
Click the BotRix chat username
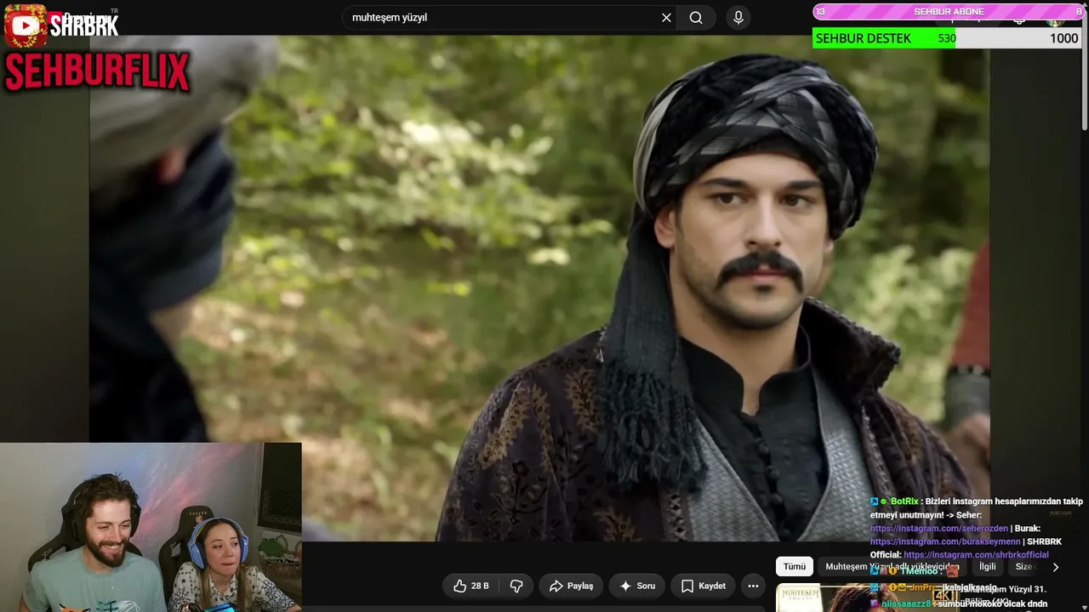[x=904, y=501]
